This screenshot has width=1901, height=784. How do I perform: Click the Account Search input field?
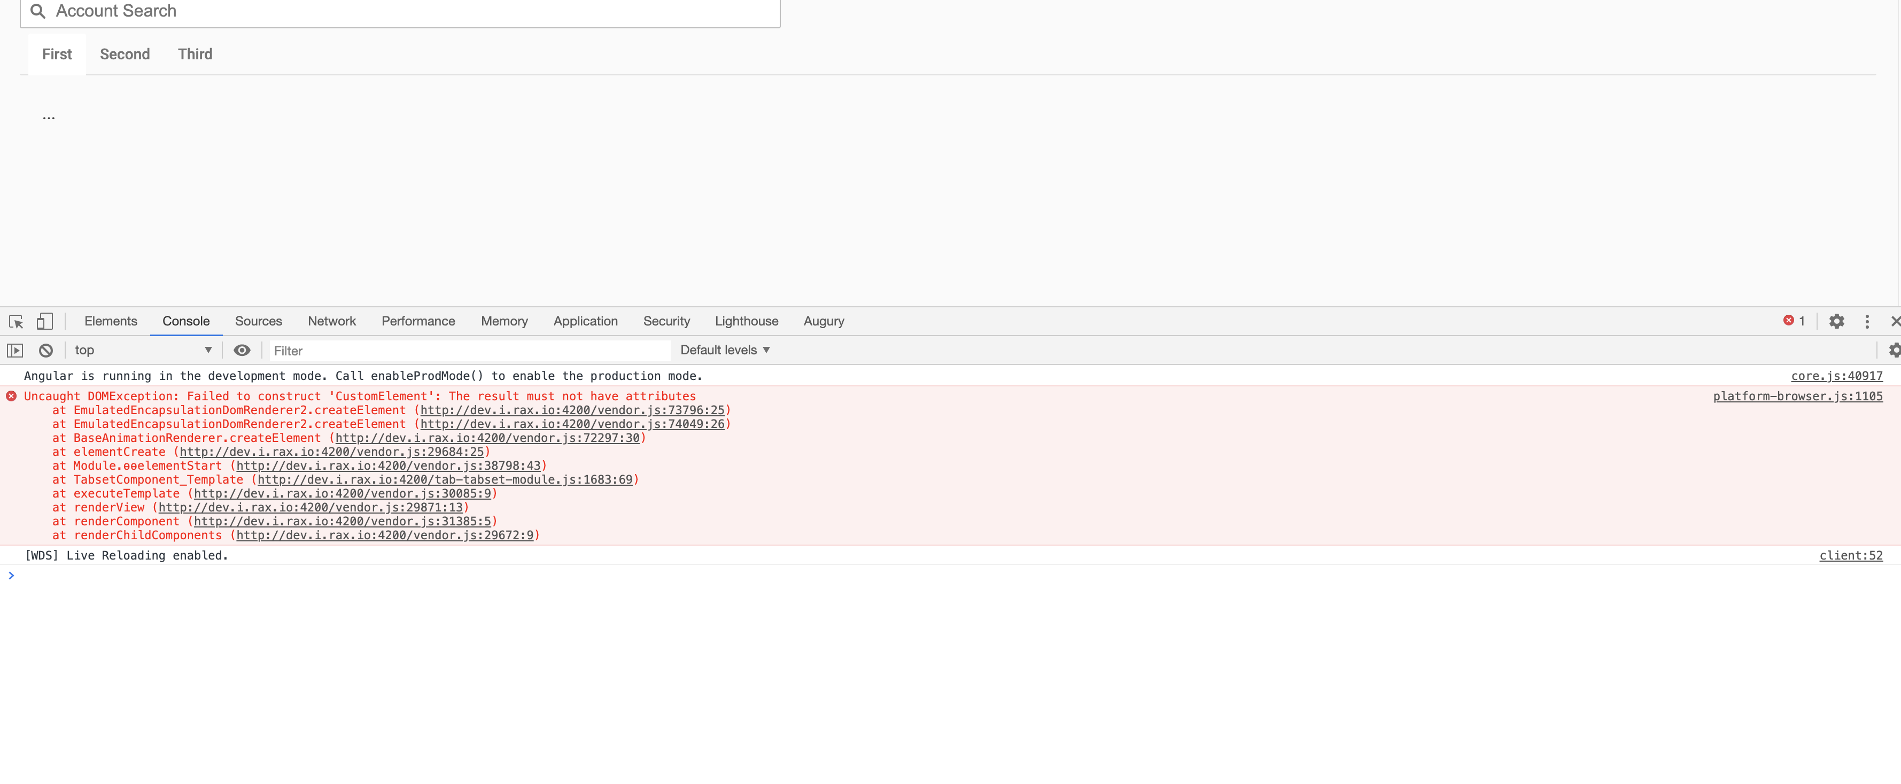coord(399,12)
